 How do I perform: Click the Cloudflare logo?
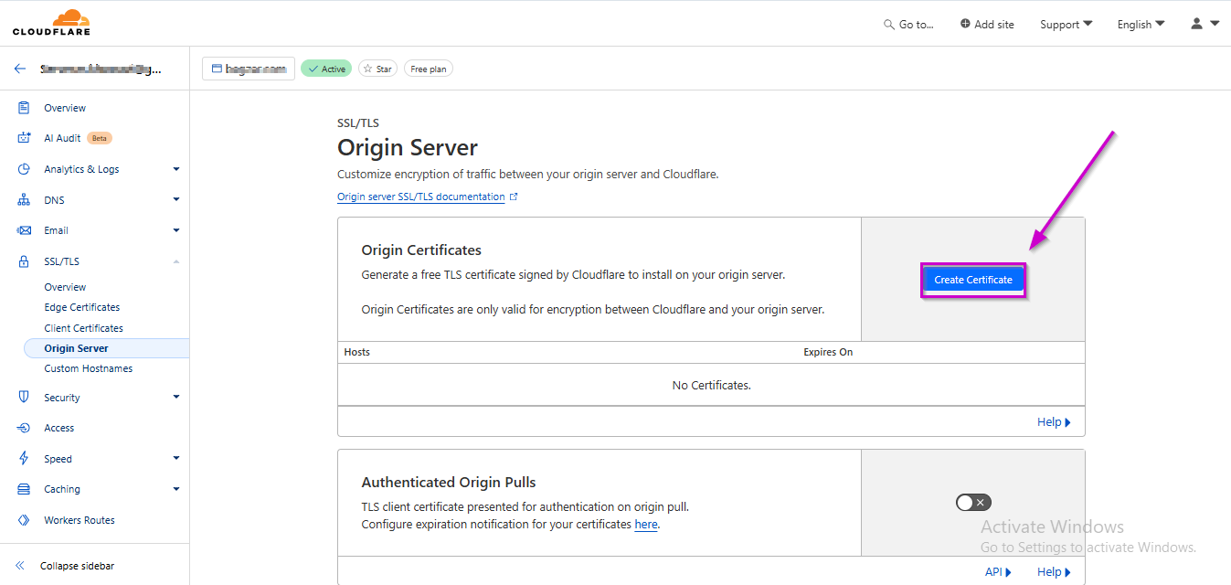coord(51,23)
